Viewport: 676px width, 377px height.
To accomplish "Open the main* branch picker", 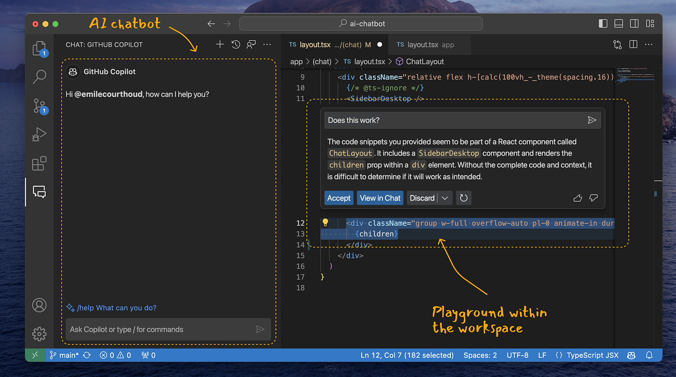I will coord(66,355).
